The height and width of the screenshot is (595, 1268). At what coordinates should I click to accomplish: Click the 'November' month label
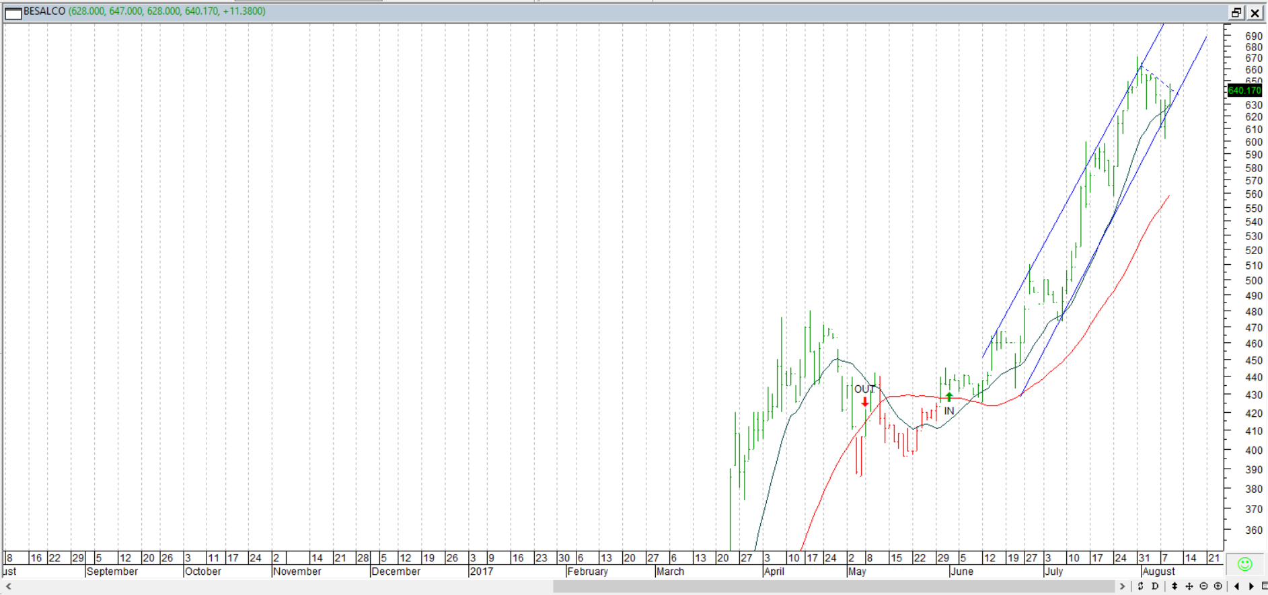point(297,571)
